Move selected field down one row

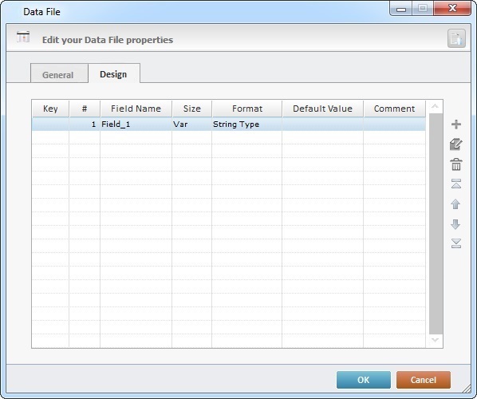pyautogui.click(x=455, y=224)
